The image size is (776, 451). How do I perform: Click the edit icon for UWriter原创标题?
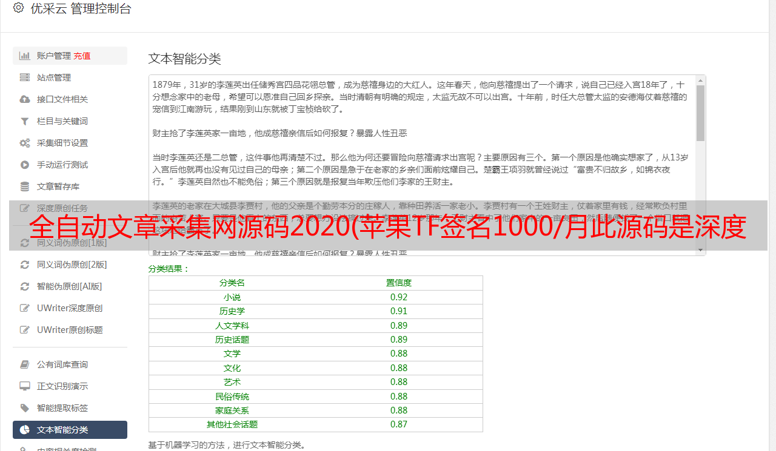(25, 330)
